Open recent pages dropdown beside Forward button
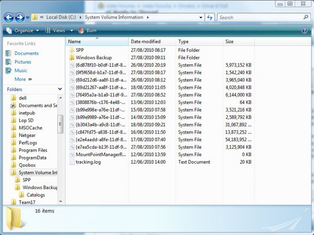The width and height of the screenshot is (314, 235). 28,18
